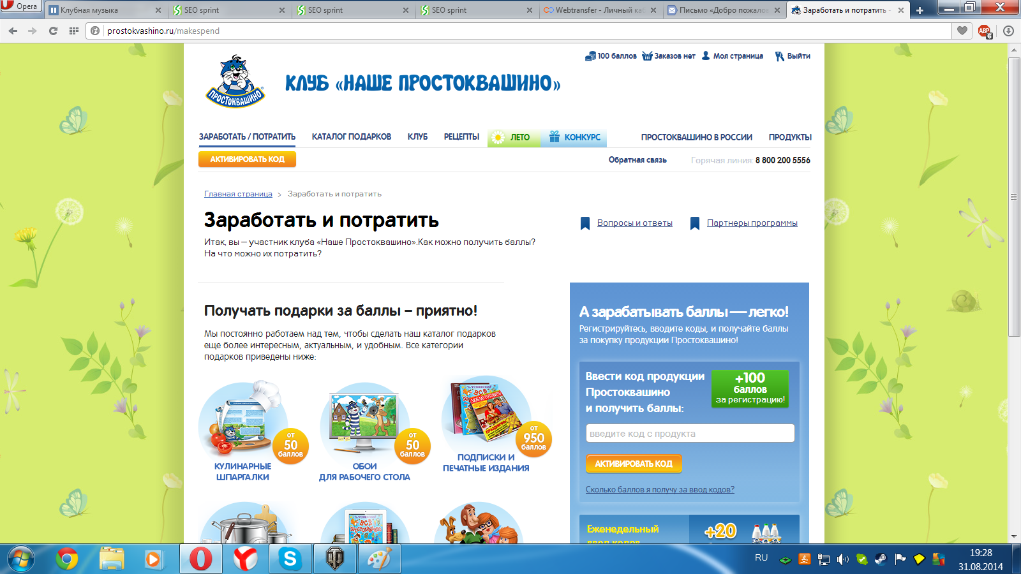Image resolution: width=1021 pixels, height=574 pixels.
Task: Open the Каталог подарков menu item
Action: click(352, 137)
